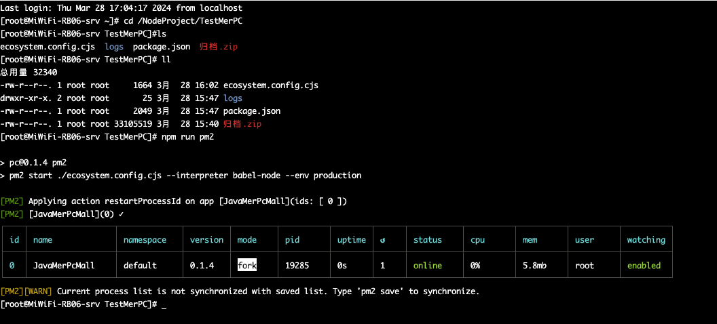Click blue 'logs' in the ll listing
This screenshot has height=324, width=717.
[233, 98]
